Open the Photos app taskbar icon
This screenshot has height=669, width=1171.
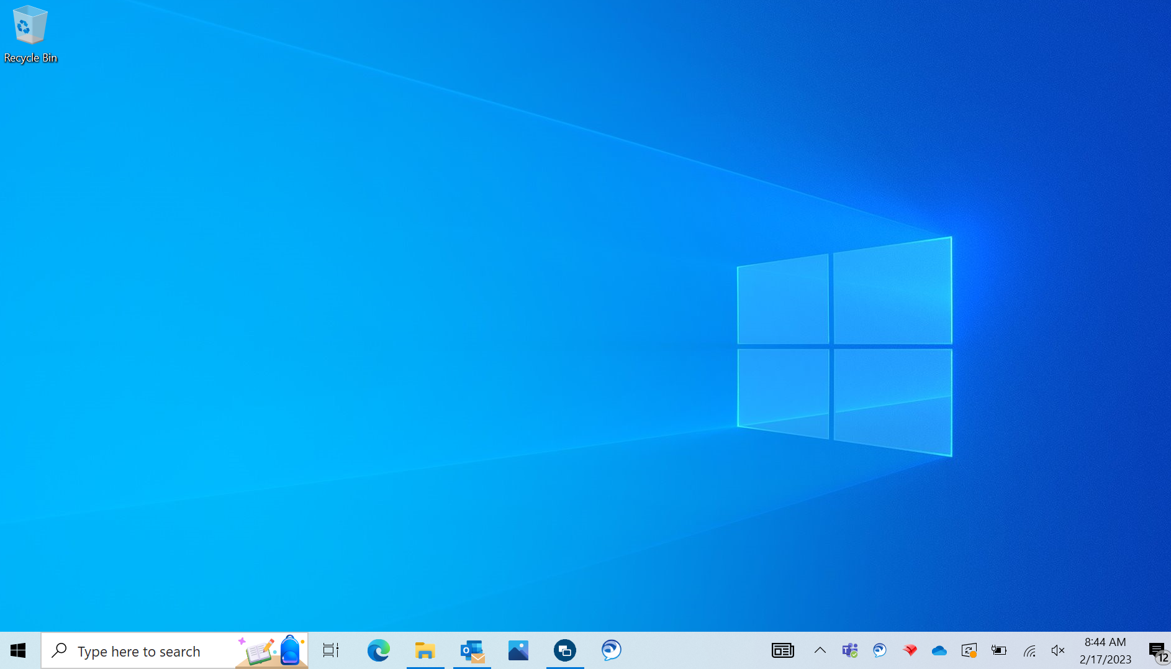[x=518, y=650]
